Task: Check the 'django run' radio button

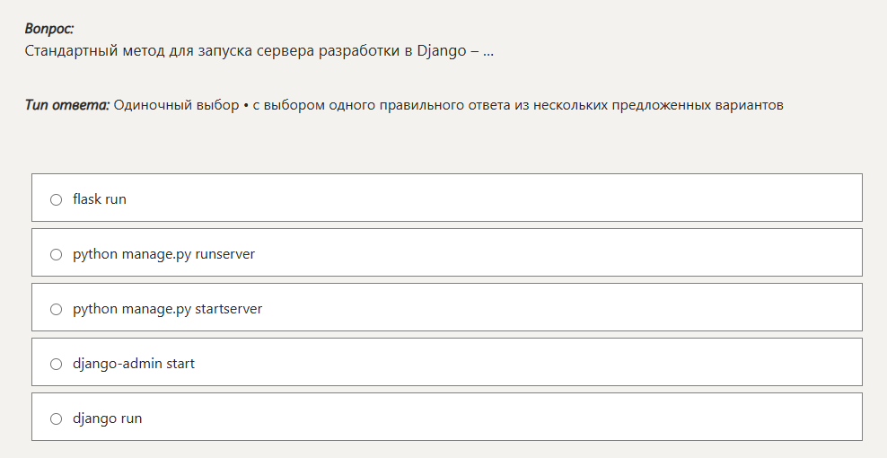Action: [56, 418]
